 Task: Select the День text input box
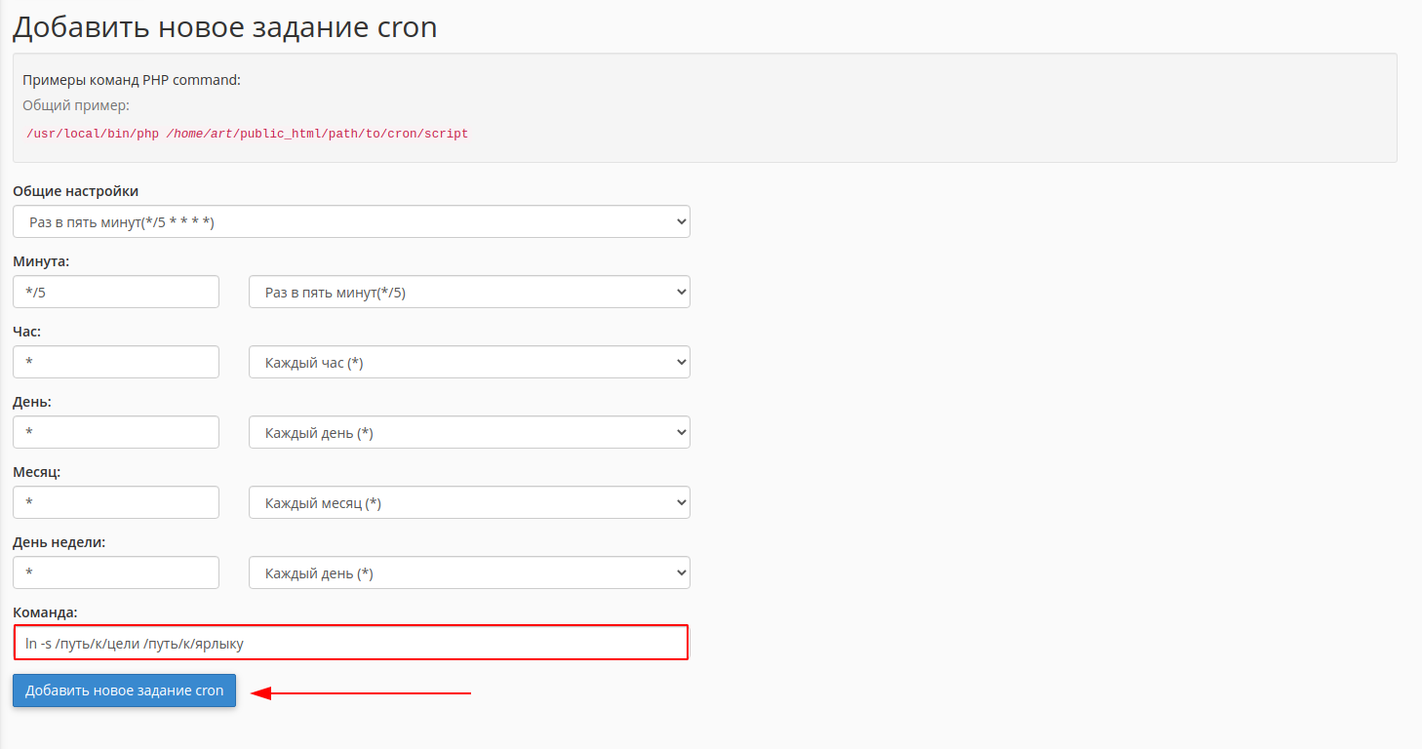tap(116, 433)
